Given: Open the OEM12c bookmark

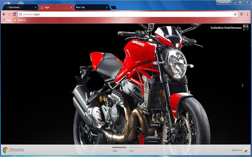Looking at the screenshot, I should (x=20, y=20).
